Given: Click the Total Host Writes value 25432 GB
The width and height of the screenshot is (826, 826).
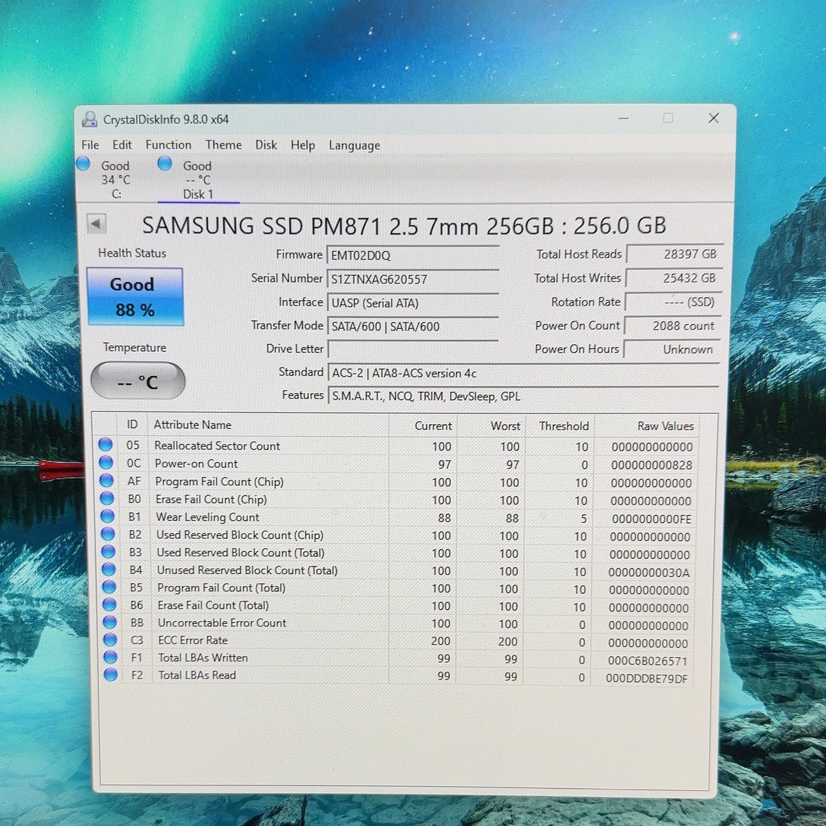Looking at the screenshot, I should coord(673,278).
